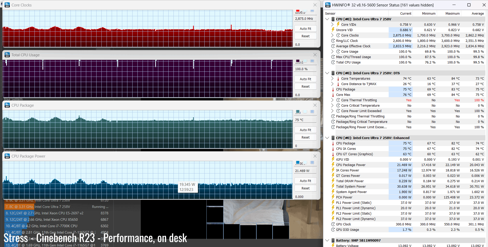Viewport: 488px width, 247px height.
Task: Click the lightning icon beside PCH Power
Action: point(333,197)
